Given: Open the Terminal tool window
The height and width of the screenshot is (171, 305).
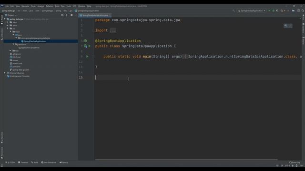Looking at the screenshot, I should [23, 162].
